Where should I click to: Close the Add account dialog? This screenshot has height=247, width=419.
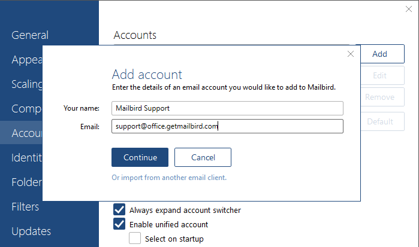pos(351,54)
